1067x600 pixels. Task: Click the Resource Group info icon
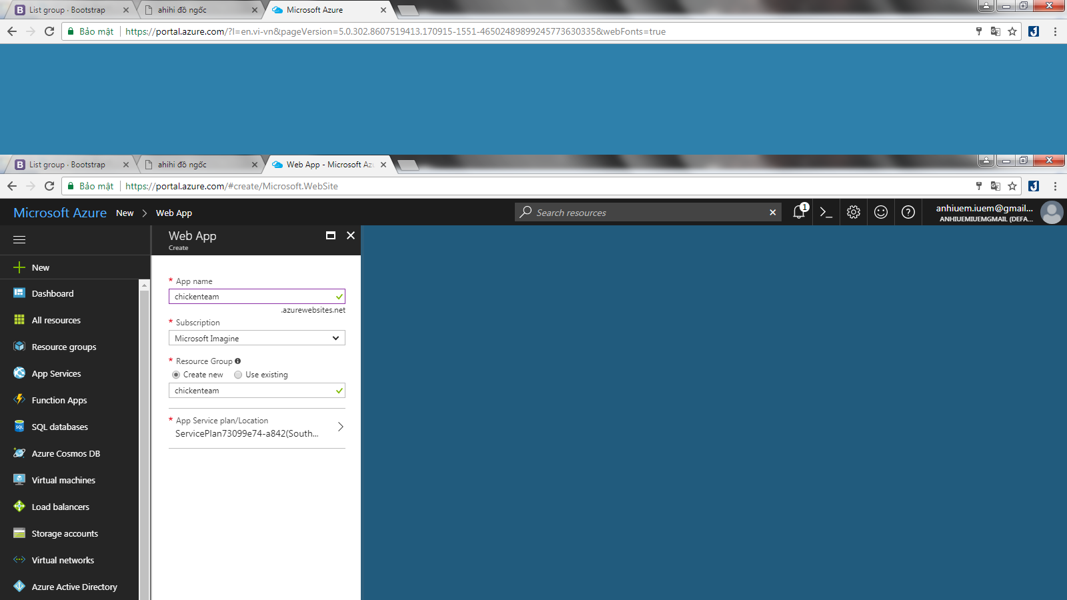pyautogui.click(x=238, y=361)
